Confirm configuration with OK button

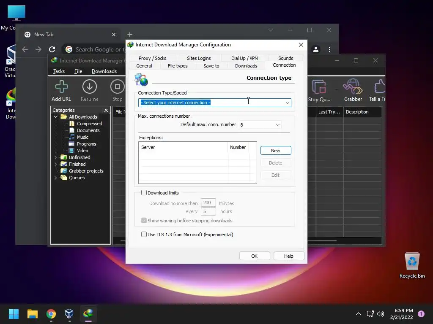coord(254,256)
